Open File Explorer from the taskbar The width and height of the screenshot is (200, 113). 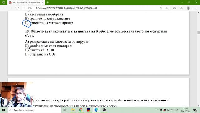[x=73, y=110]
